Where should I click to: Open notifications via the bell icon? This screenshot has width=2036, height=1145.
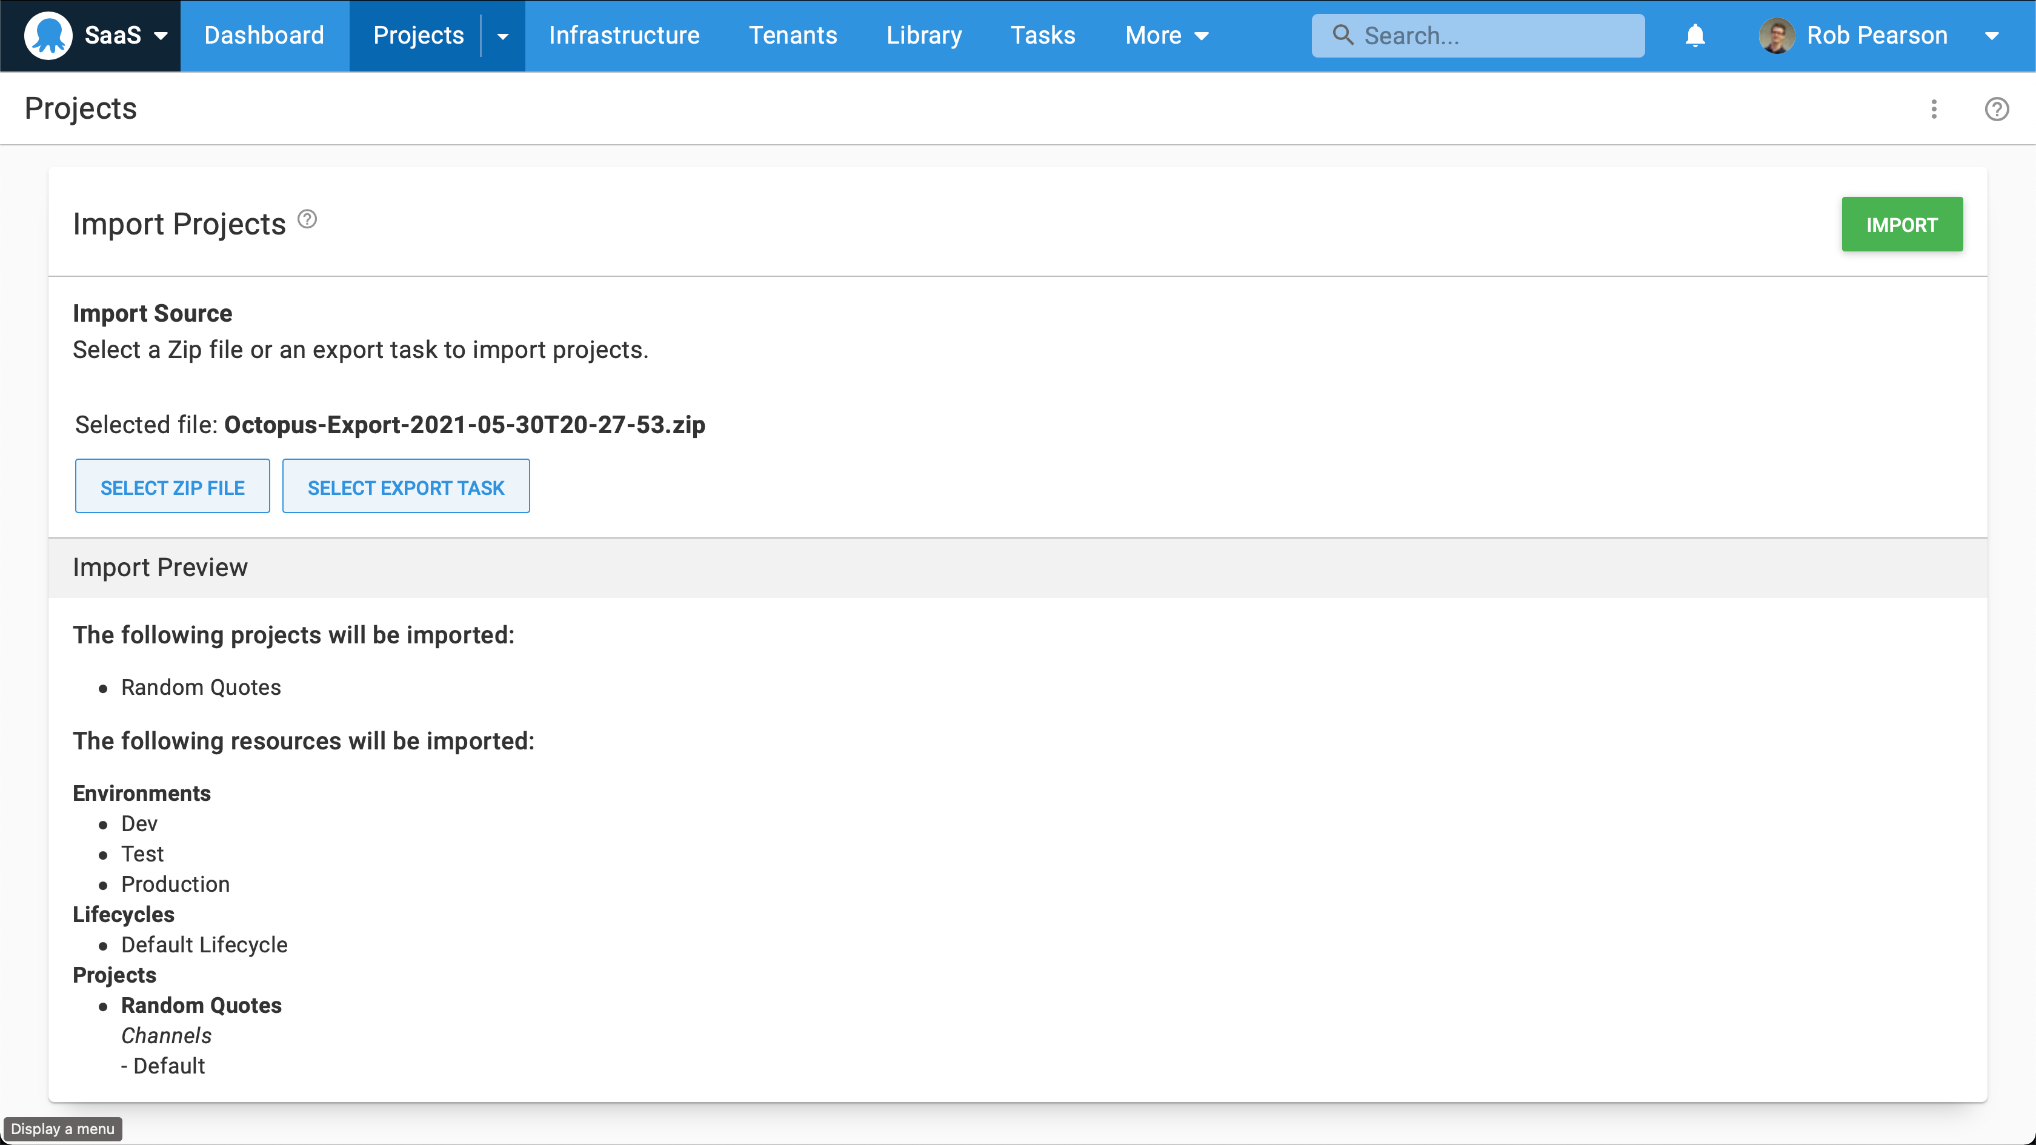[x=1695, y=35]
